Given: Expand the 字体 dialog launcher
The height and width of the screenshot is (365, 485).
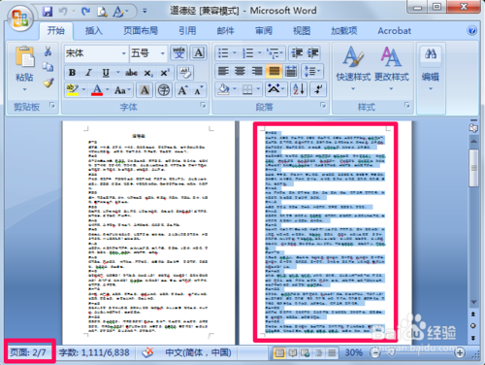Looking at the screenshot, I should click(x=203, y=105).
